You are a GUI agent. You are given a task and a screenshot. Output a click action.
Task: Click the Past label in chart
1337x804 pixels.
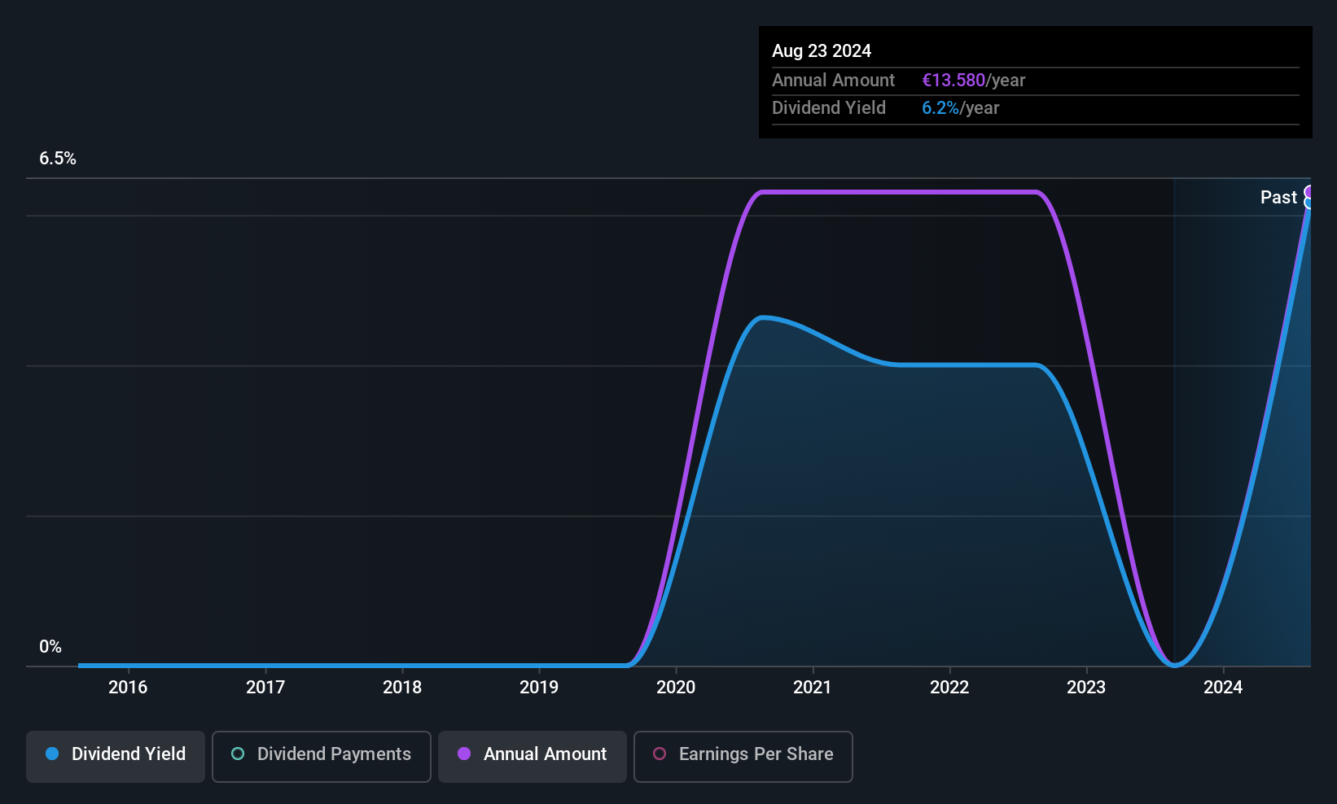1278,197
